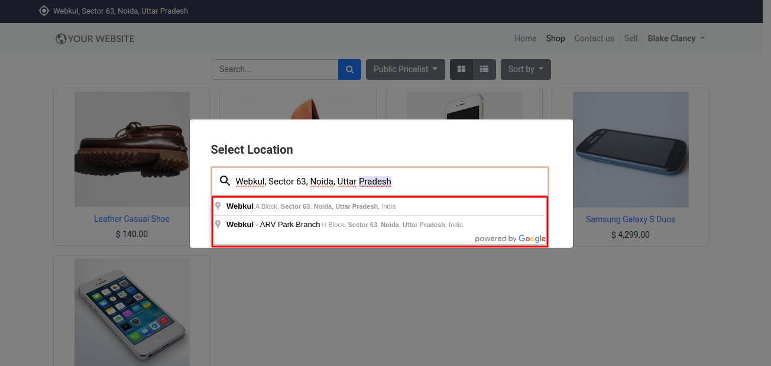Open the Samsung Galaxy S Duos link
Image resolution: width=771 pixels, height=366 pixels.
(630, 219)
